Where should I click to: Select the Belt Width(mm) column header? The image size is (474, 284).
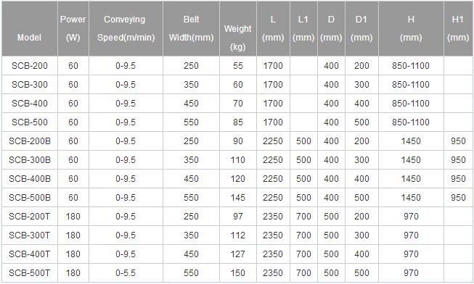point(192,28)
